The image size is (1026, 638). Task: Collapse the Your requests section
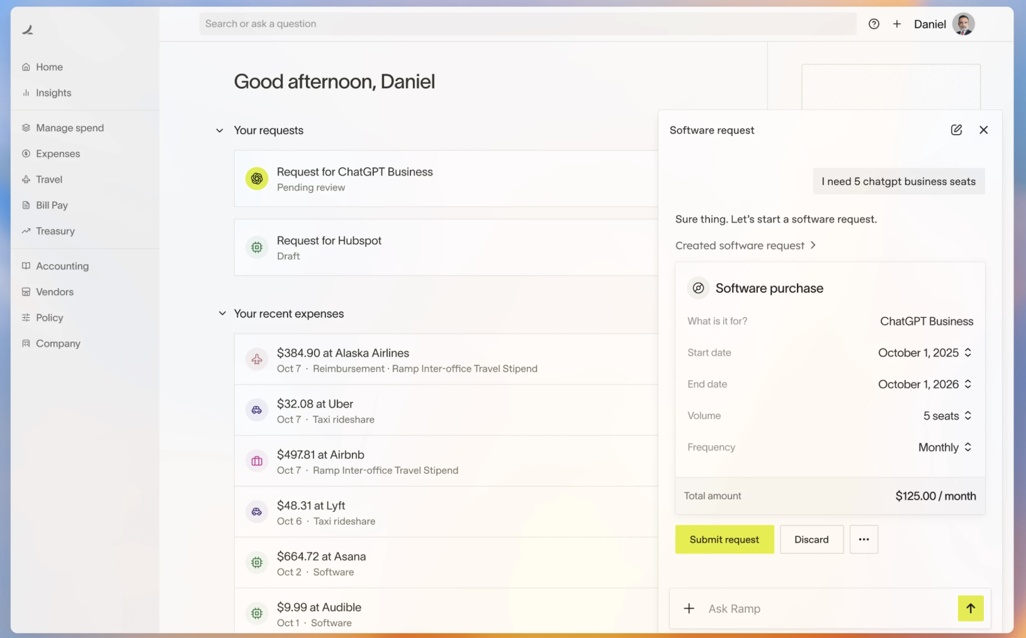(x=220, y=131)
